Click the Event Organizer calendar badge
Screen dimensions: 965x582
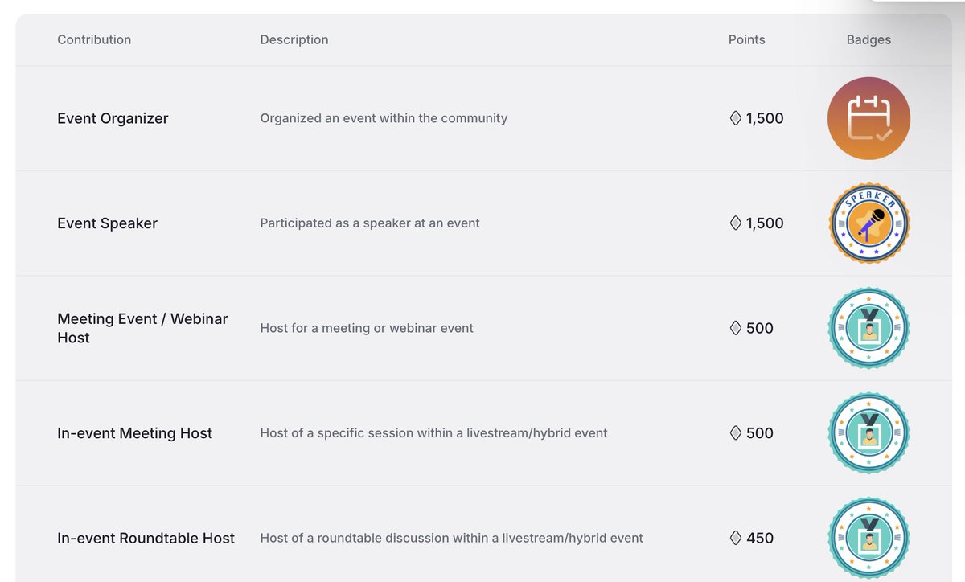(x=868, y=119)
